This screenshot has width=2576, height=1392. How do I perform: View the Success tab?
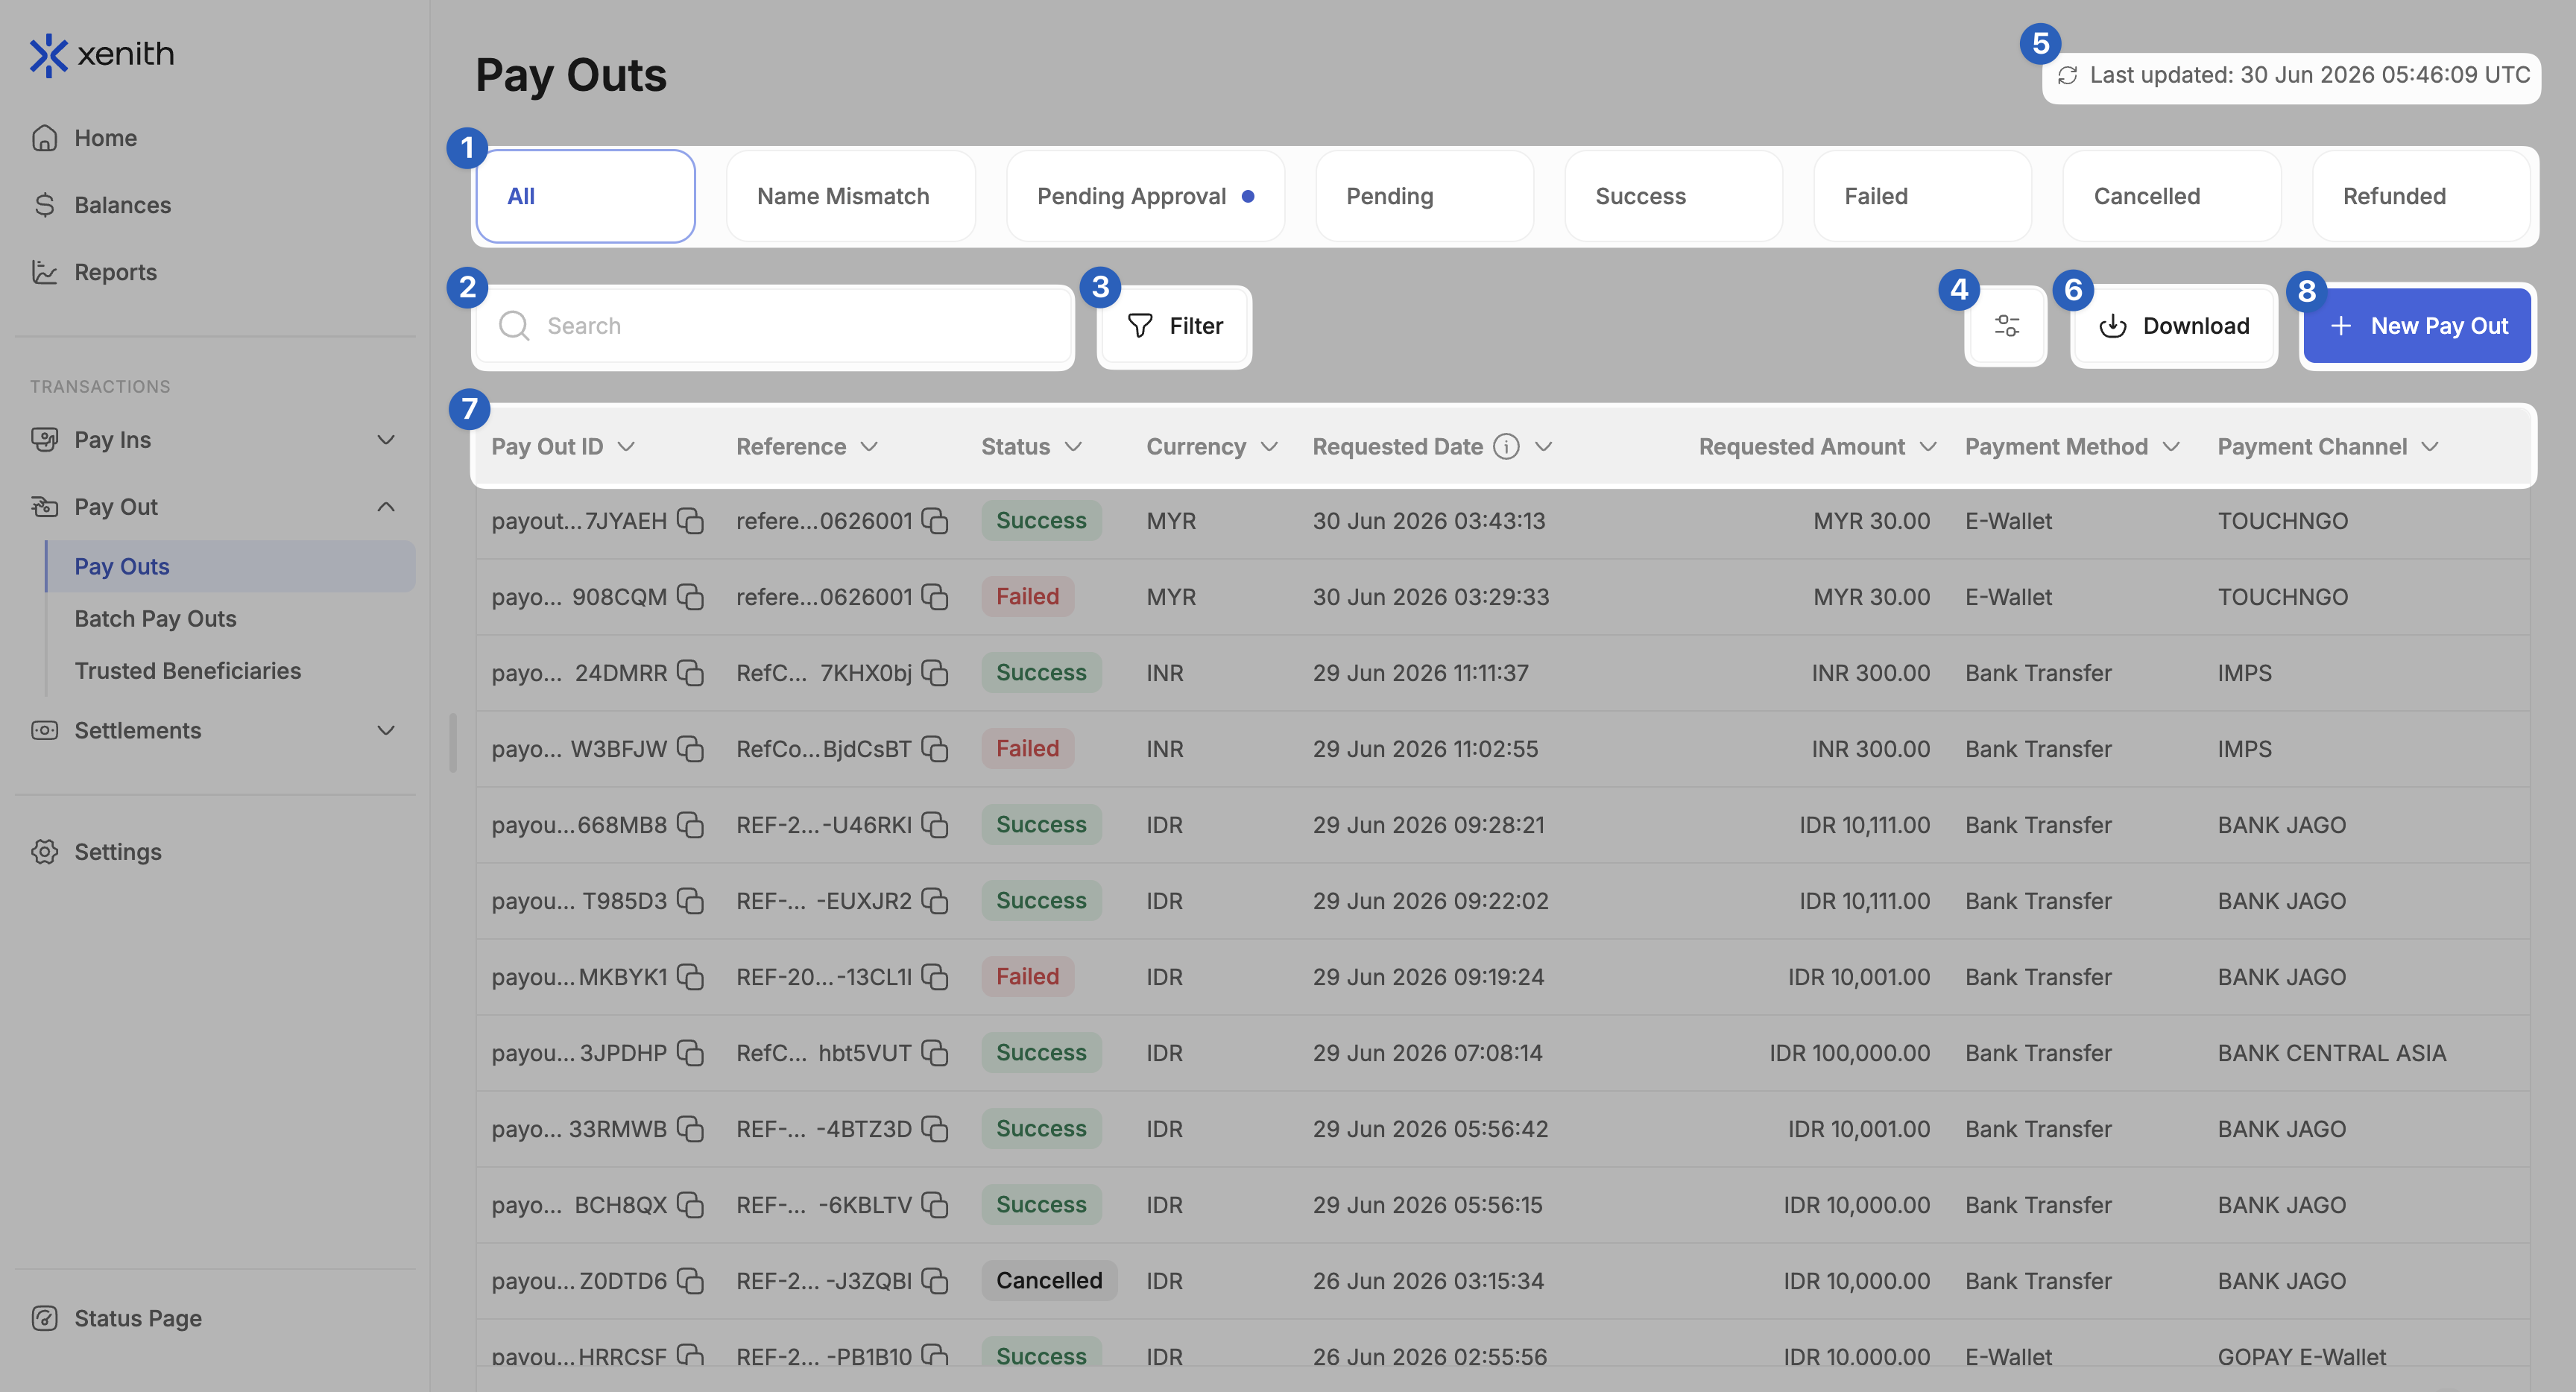pyautogui.click(x=1673, y=196)
